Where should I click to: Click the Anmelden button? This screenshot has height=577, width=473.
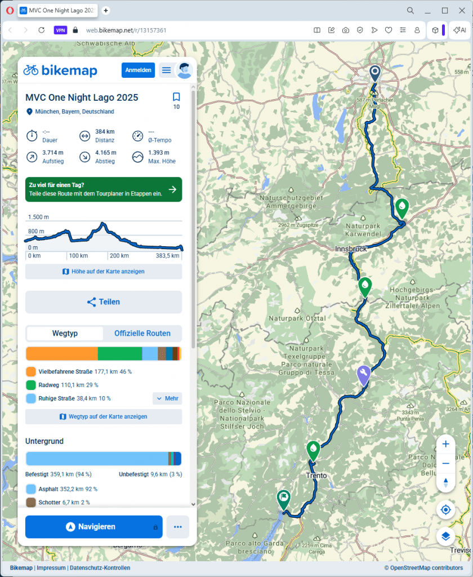coord(138,70)
